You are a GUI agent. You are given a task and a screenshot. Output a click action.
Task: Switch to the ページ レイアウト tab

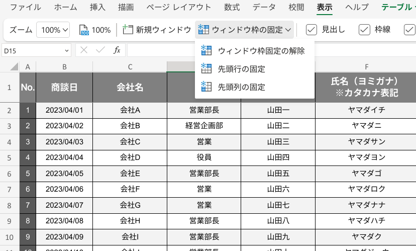(x=179, y=7)
